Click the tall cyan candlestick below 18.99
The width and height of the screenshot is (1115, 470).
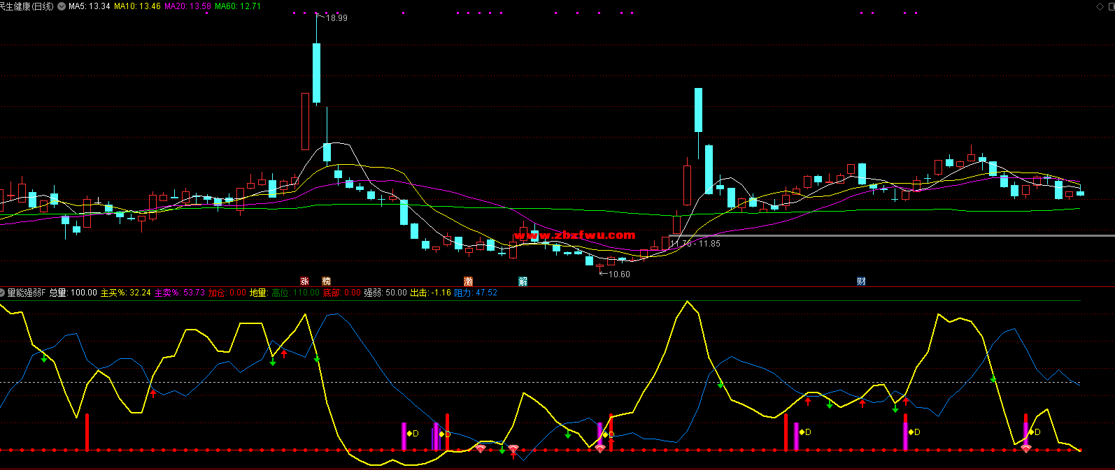[317, 73]
